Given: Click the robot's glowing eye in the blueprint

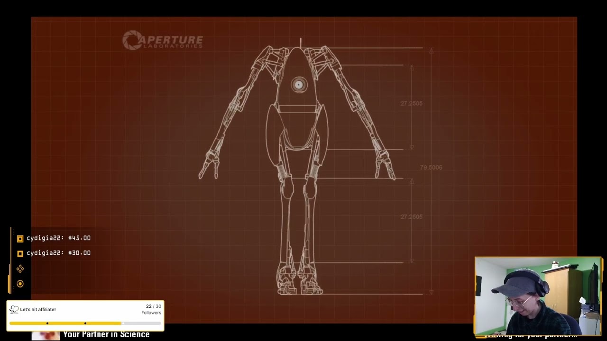Looking at the screenshot, I should (x=299, y=85).
